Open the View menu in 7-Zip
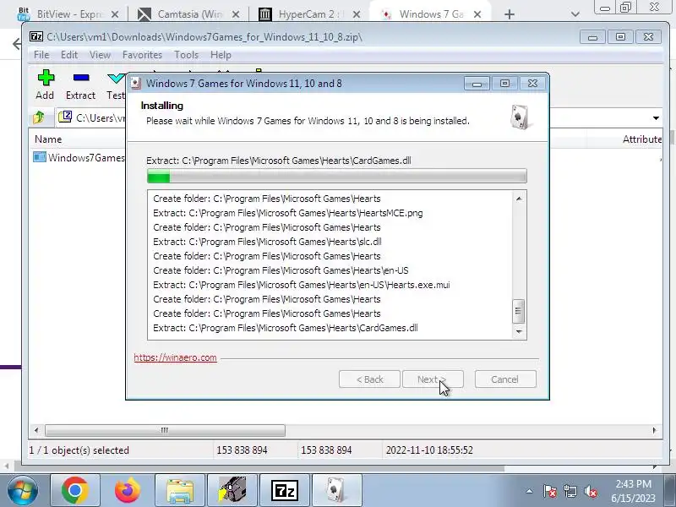 [x=100, y=55]
